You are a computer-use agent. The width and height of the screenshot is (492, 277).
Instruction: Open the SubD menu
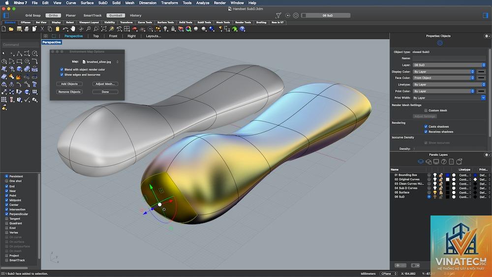click(x=103, y=3)
